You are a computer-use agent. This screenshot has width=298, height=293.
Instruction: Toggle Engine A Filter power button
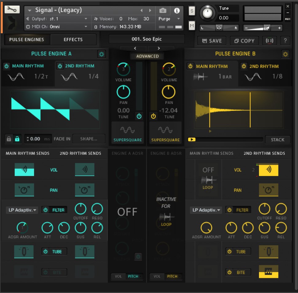46,210
